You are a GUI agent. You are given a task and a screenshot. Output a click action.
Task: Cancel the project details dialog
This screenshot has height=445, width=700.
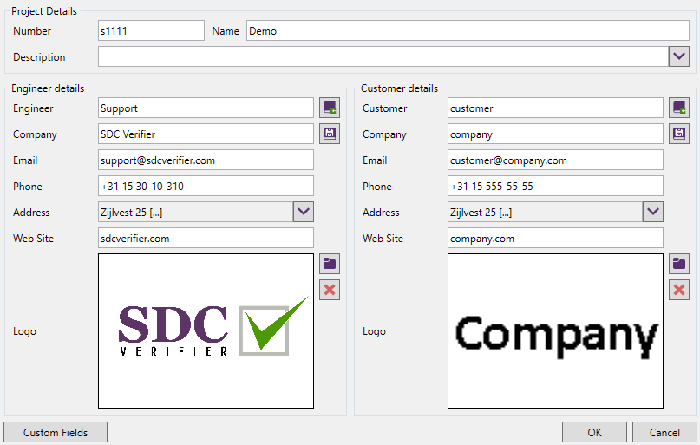[664, 432]
